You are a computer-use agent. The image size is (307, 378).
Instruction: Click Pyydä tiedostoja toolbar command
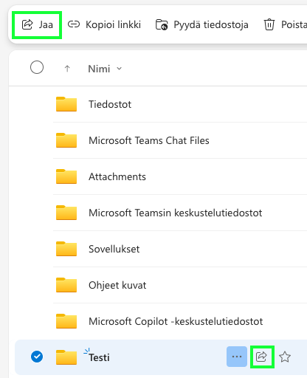202,24
